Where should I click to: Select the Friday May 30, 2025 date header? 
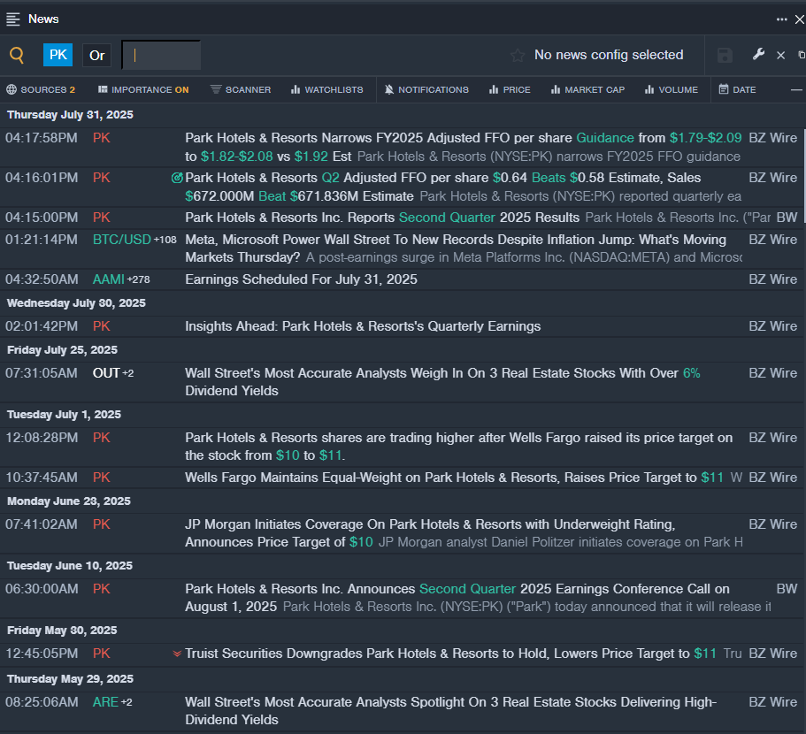62,631
